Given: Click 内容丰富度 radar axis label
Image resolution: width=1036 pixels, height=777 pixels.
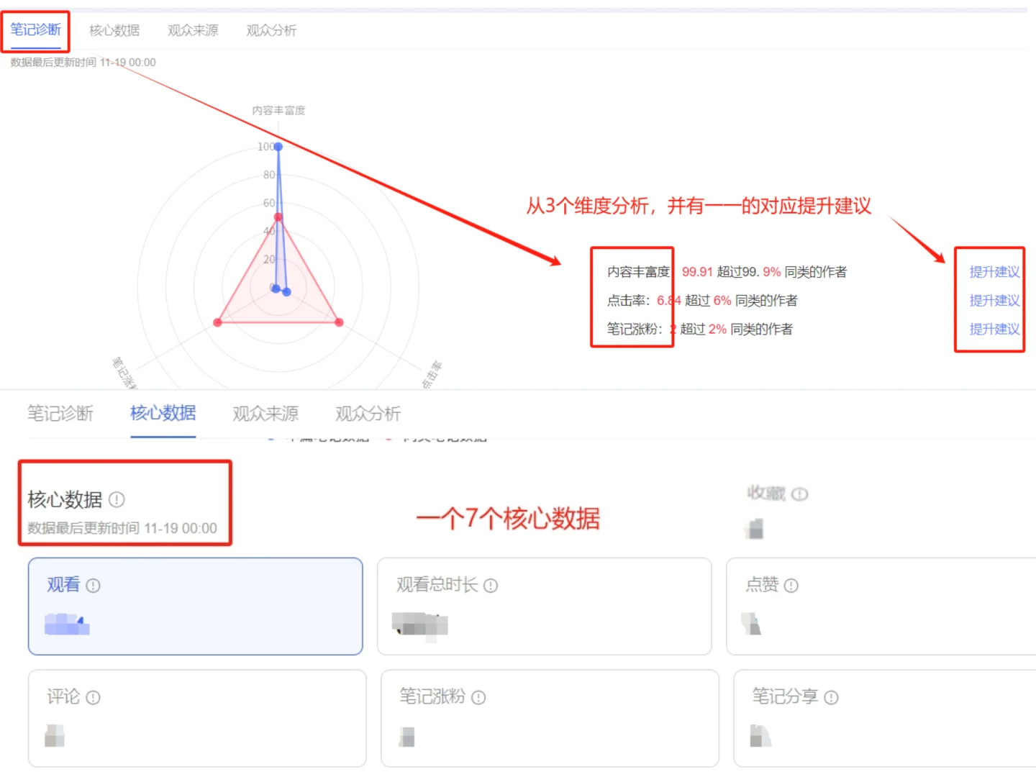Looking at the screenshot, I should click(x=278, y=111).
